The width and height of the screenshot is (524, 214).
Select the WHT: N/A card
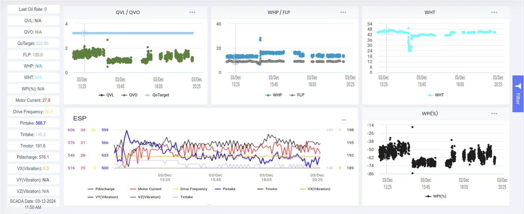pos(33,77)
